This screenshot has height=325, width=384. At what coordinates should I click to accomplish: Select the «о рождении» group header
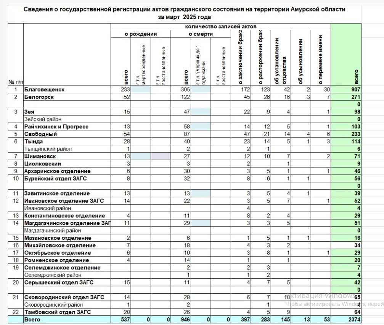pyautogui.click(x=141, y=34)
